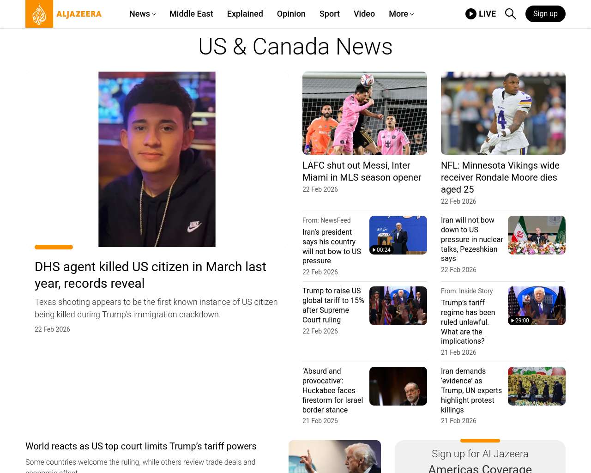Click the LIVE text link
The image size is (591, 473).
click(488, 14)
